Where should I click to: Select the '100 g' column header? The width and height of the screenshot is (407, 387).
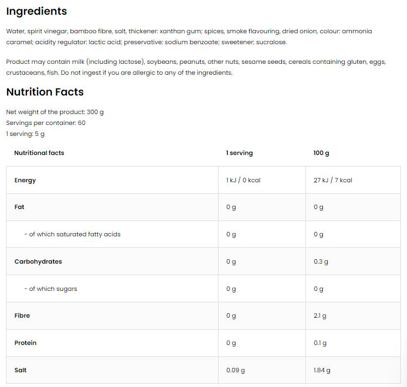(321, 153)
